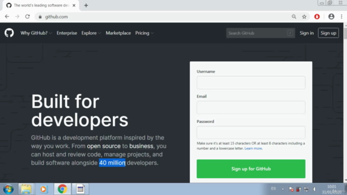Click the slash shortcut icon in search

[x=290, y=33]
